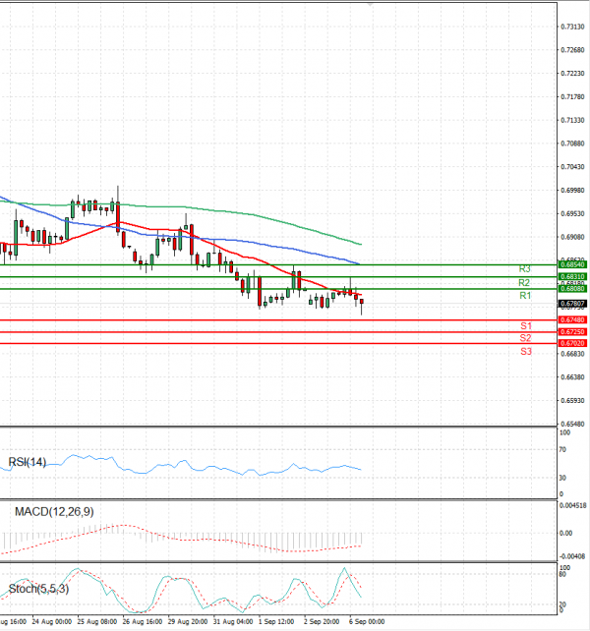
Task: Click the 0.68080 price tag
Action: click(572, 289)
